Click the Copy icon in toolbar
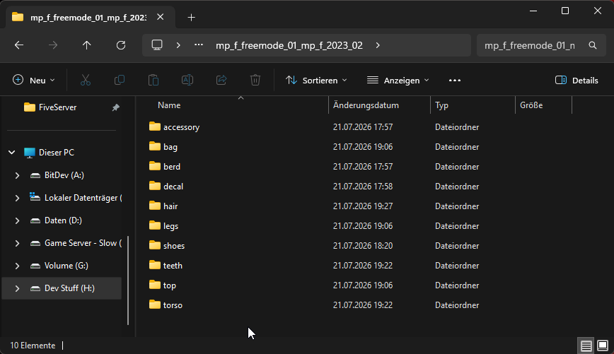614x354 pixels. (x=120, y=80)
